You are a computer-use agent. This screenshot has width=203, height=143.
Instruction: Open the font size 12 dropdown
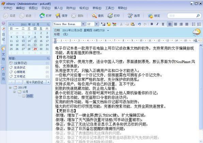tap(97, 24)
